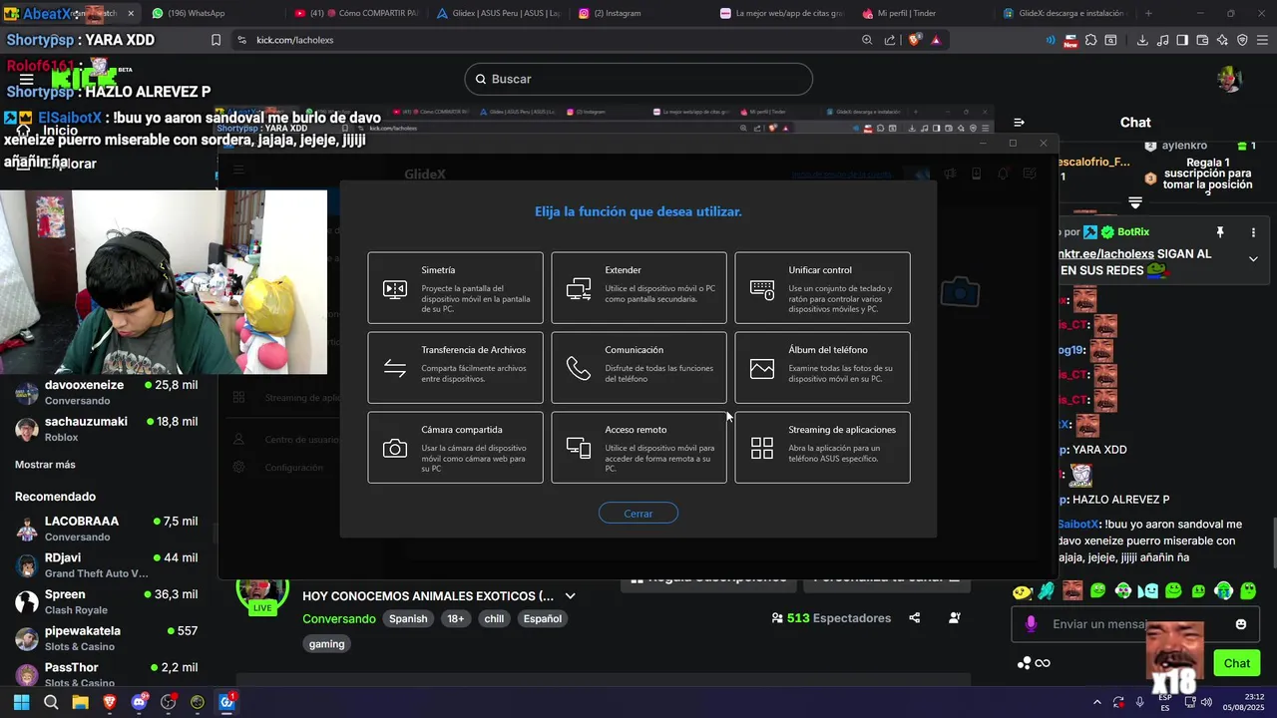Toggle the system volume speaker icon

click(1206, 702)
